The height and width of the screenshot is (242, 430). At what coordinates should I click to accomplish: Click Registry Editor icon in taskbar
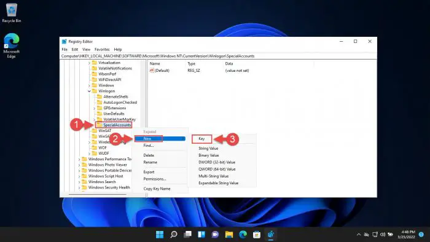click(271, 235)
